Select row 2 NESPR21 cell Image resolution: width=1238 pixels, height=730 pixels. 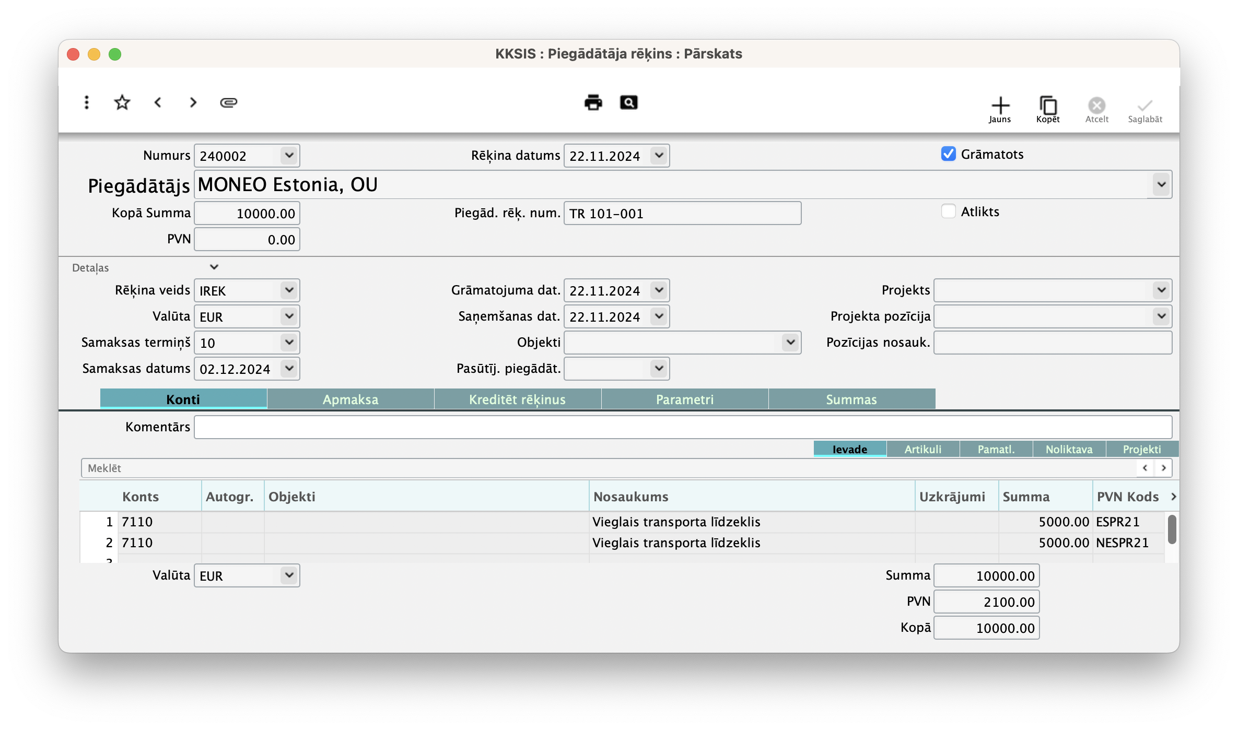tap(1128, 543)
